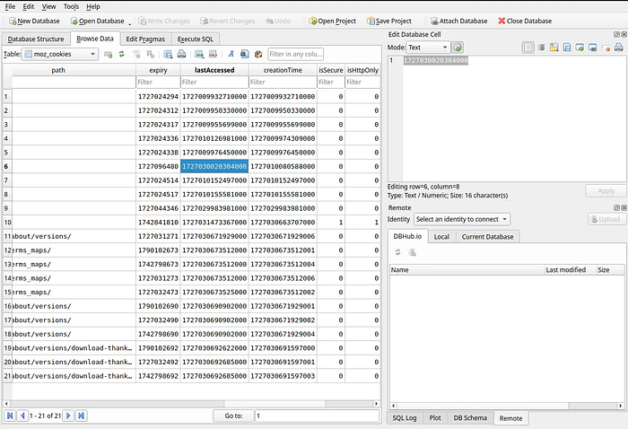Click the print table icon in browse toolbar
The image size is (628, 429).
pyautogui.click(x=181, y=54)
